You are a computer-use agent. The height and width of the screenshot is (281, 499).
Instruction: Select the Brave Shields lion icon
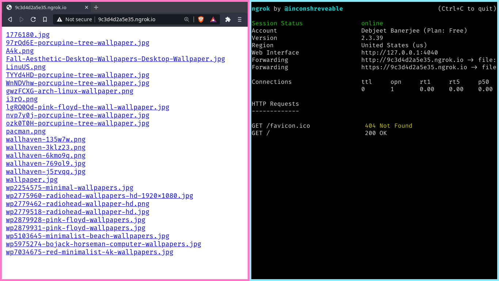point(201,19)
